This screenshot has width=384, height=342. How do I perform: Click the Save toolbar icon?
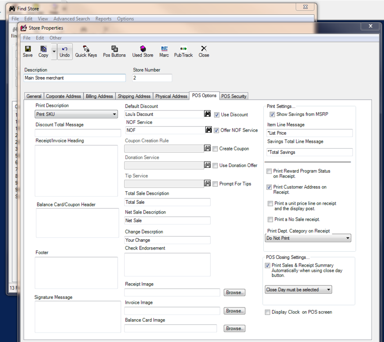28,52
